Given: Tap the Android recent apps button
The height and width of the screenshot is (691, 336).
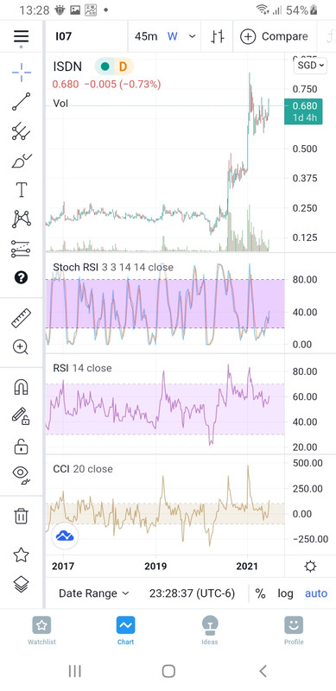Looking at the screenshot, I should (75, 671).
